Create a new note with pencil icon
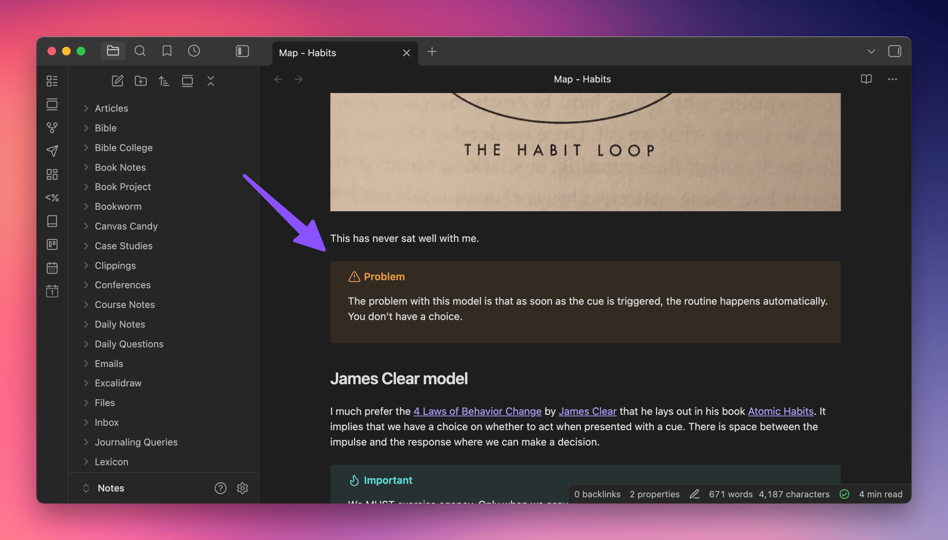The image size is (948, 540). click(117, 81)
